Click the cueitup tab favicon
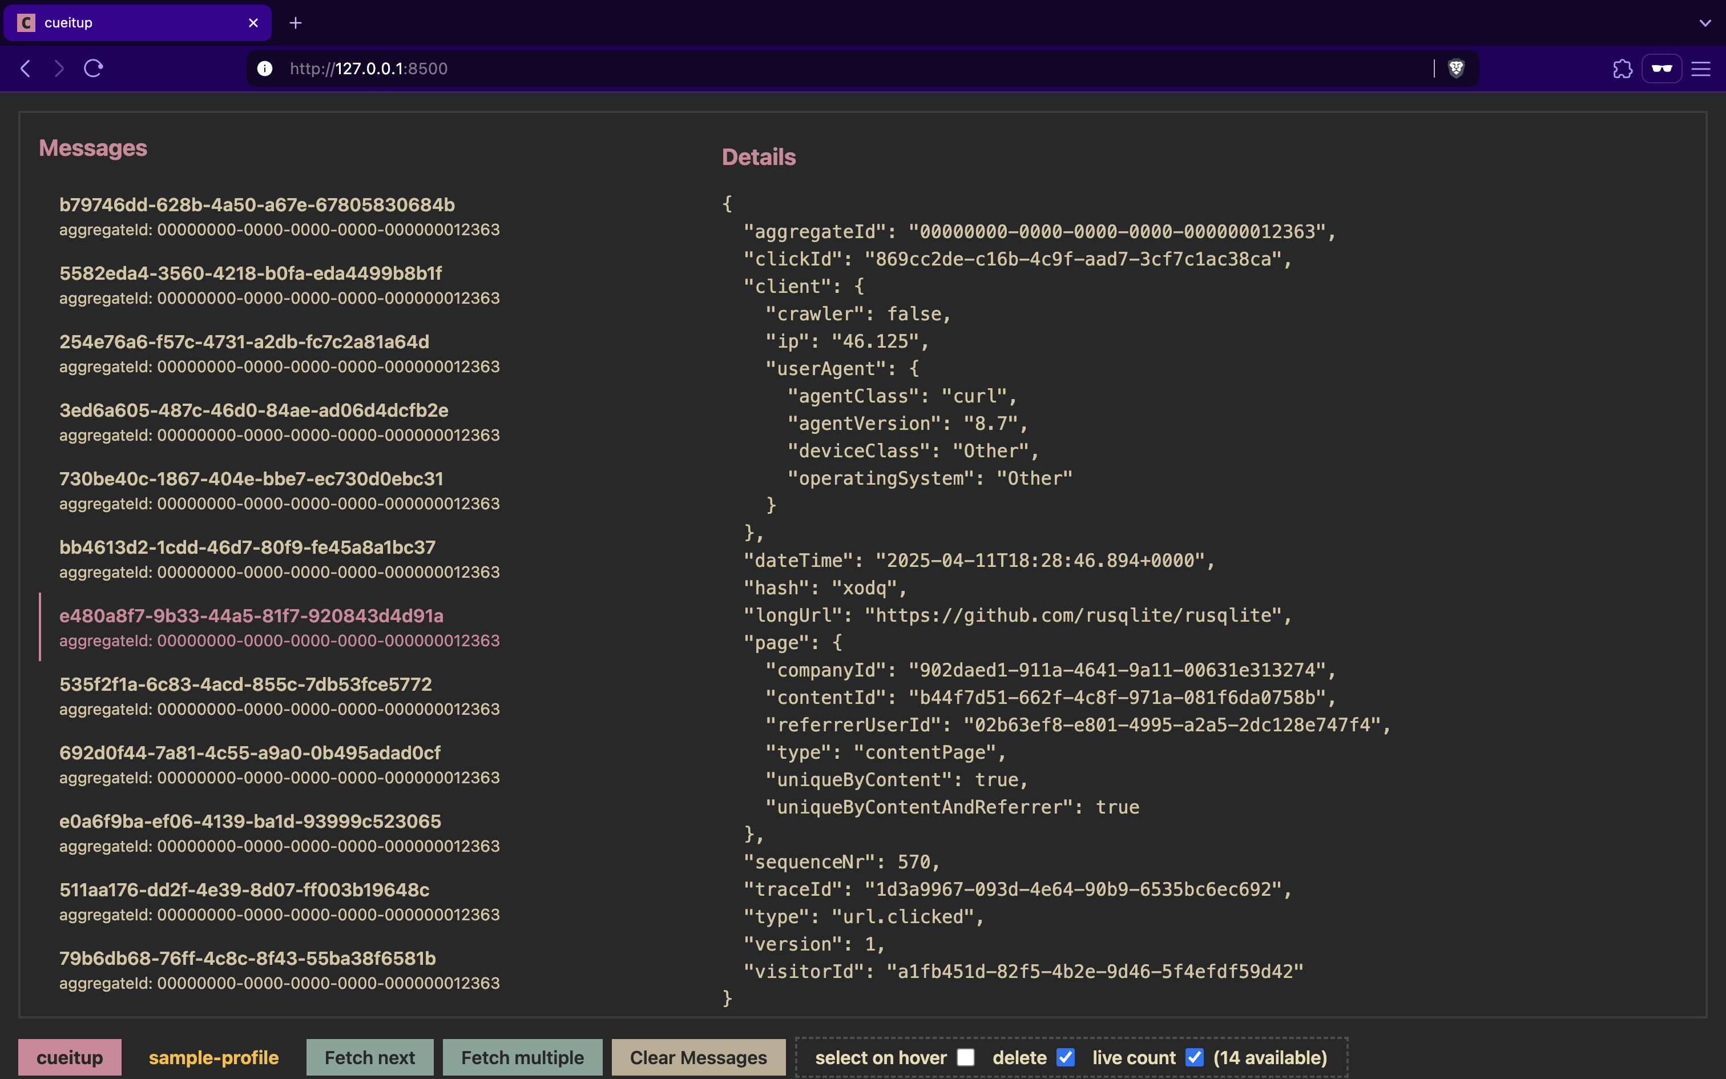1726x1079 pixels. point(26,23)
